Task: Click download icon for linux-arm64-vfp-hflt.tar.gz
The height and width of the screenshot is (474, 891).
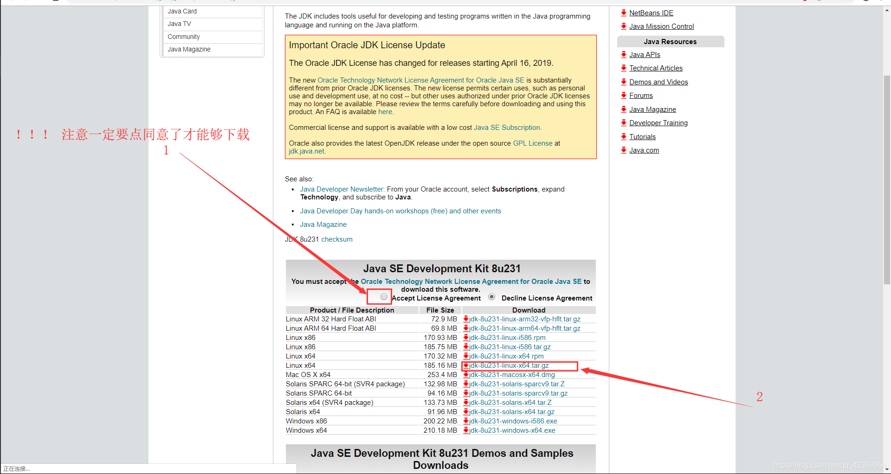Action: pos(466,328)
